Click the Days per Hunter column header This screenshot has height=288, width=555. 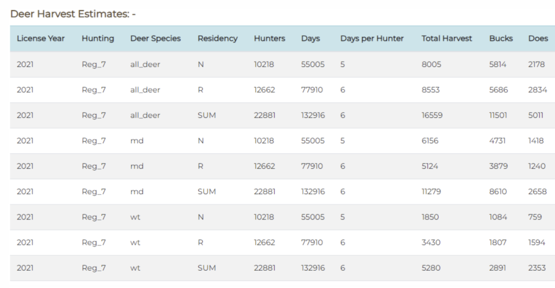[372, 38]
